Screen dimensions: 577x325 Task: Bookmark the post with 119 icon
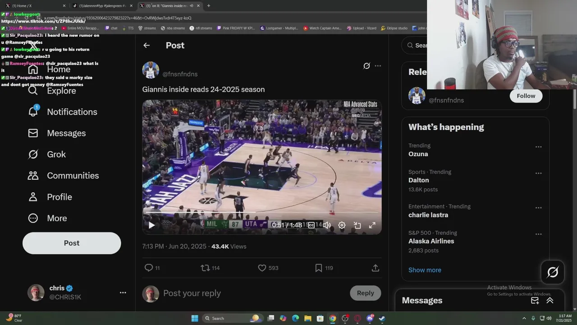(319, 268)
